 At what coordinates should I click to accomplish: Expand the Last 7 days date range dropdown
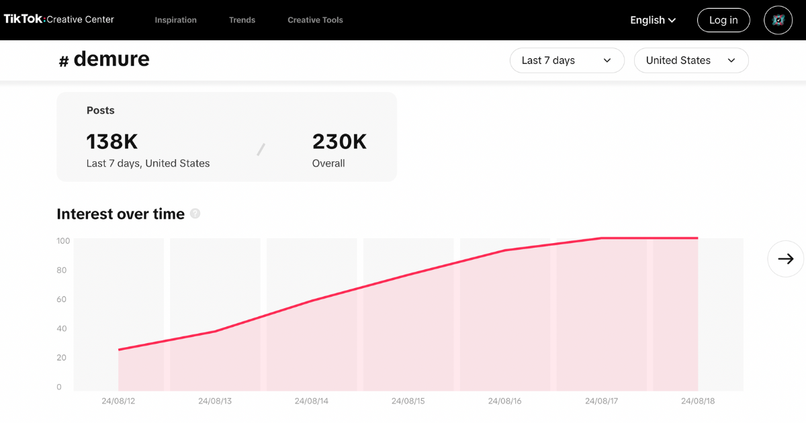click(x=567, y=60)
